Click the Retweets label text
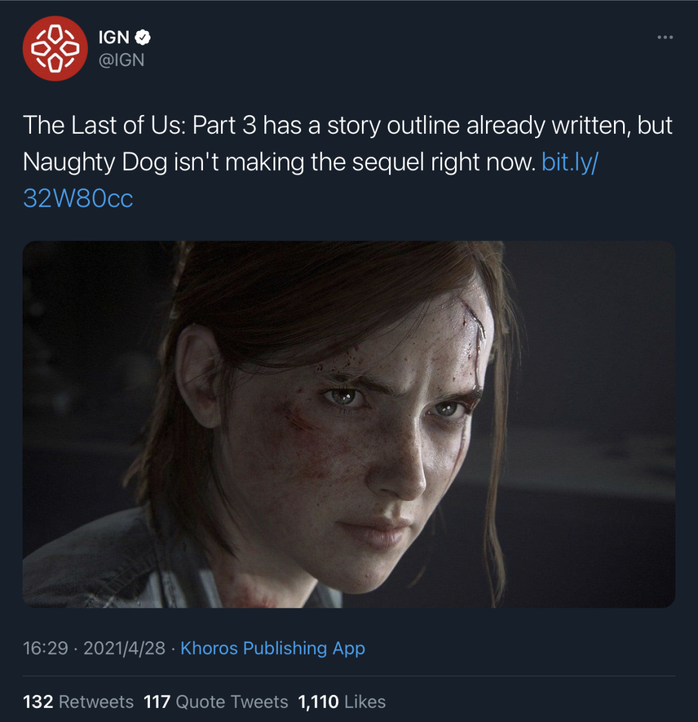Viewport: 698px width, 722px height. pos(96,702)
